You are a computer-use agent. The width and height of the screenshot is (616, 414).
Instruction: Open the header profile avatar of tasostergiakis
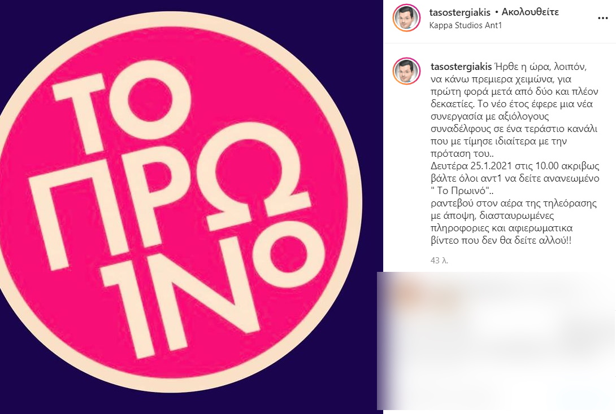click(406, 17)
